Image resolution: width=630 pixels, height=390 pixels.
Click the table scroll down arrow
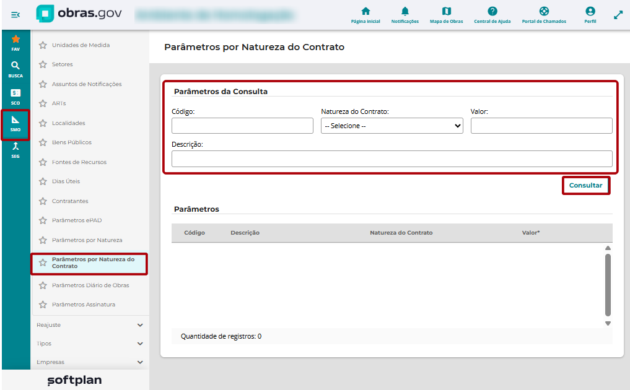coord(608,323)
